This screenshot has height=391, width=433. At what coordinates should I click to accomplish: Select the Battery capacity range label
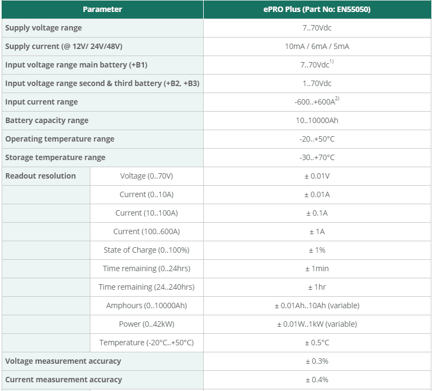[47, 120]
